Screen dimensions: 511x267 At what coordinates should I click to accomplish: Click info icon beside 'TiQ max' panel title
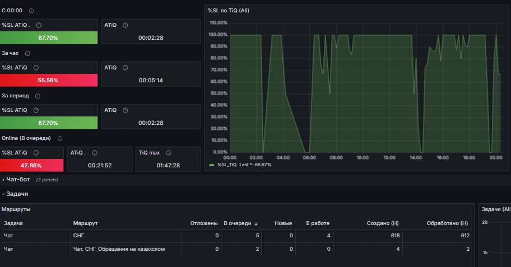coord(169,153)
